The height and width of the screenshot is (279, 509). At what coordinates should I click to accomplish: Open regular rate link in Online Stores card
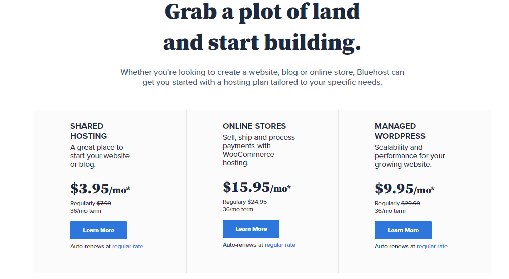(280, 245)
